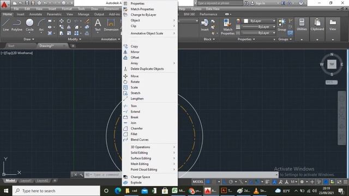This screenshot has height=196, width=349.
Task: Click the WCS label under ViewCube
Action: [332, 82]
